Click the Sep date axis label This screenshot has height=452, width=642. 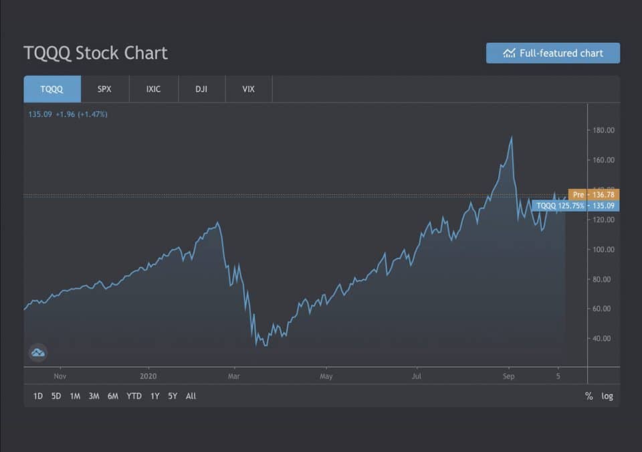508,376
